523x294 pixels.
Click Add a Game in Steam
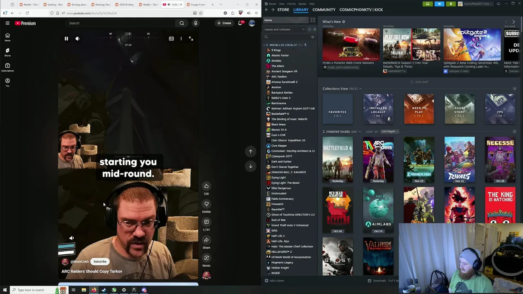274,281
